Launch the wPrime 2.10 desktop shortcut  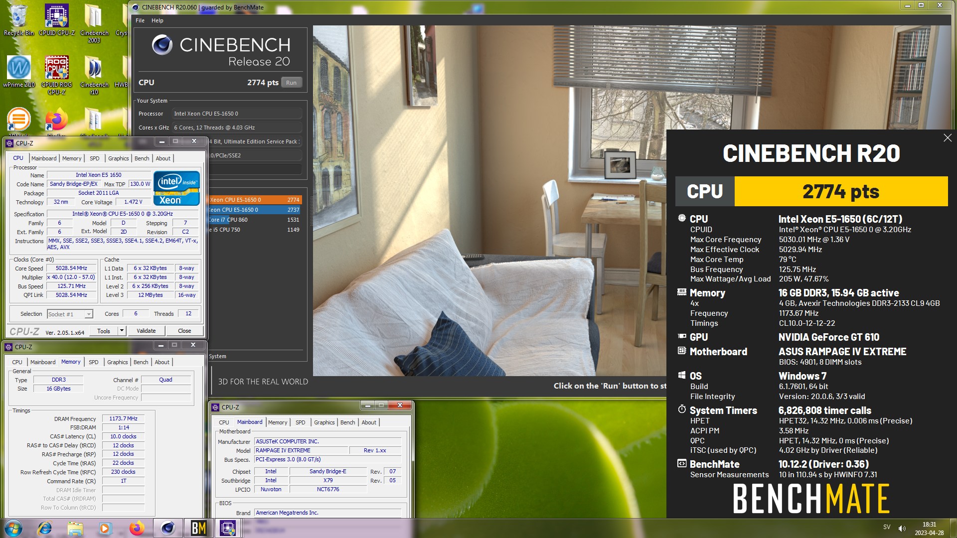pos(18,72)
